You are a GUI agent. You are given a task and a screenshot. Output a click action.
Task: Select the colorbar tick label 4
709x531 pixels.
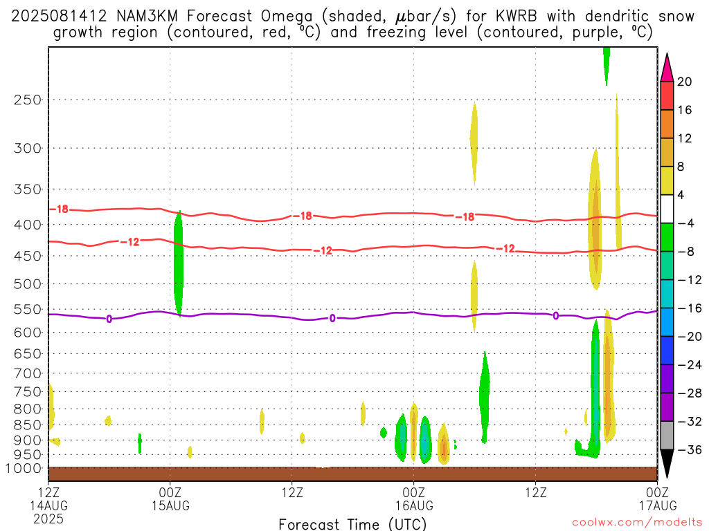click(x=681, y=195)
